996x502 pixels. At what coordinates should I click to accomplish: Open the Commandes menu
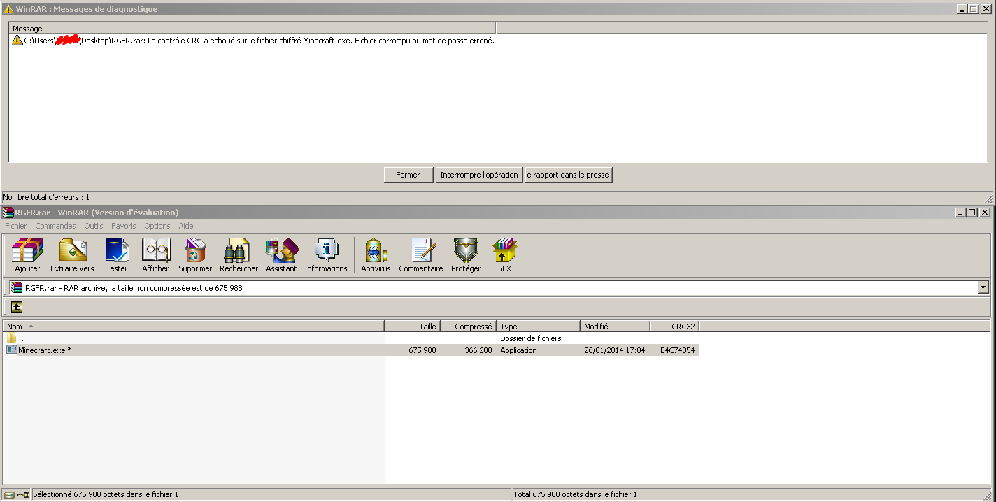click(x=56, y=226)
